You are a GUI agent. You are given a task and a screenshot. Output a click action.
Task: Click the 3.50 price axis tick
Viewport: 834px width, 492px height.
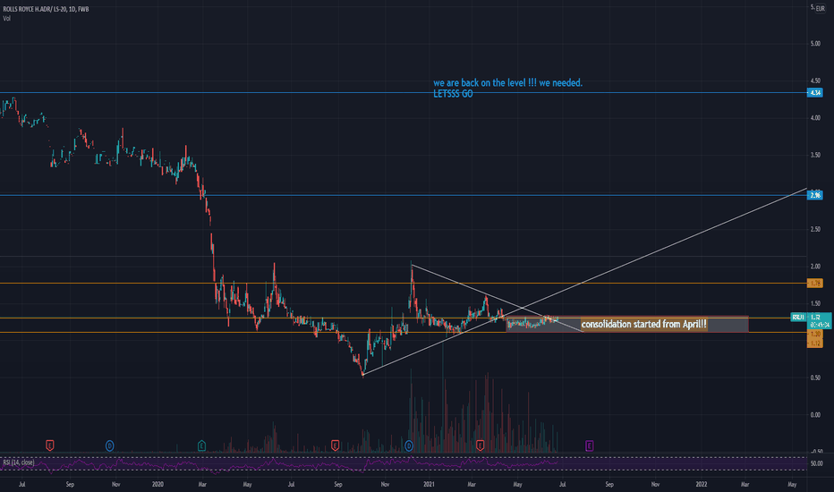click(x=815, y=156)
